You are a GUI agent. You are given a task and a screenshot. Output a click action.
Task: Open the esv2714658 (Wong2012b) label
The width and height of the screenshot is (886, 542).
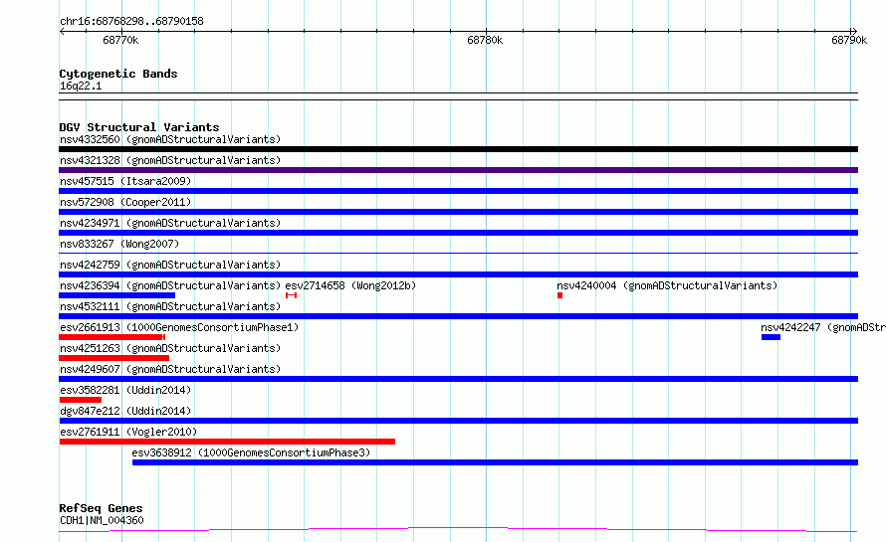click(350, 285)
